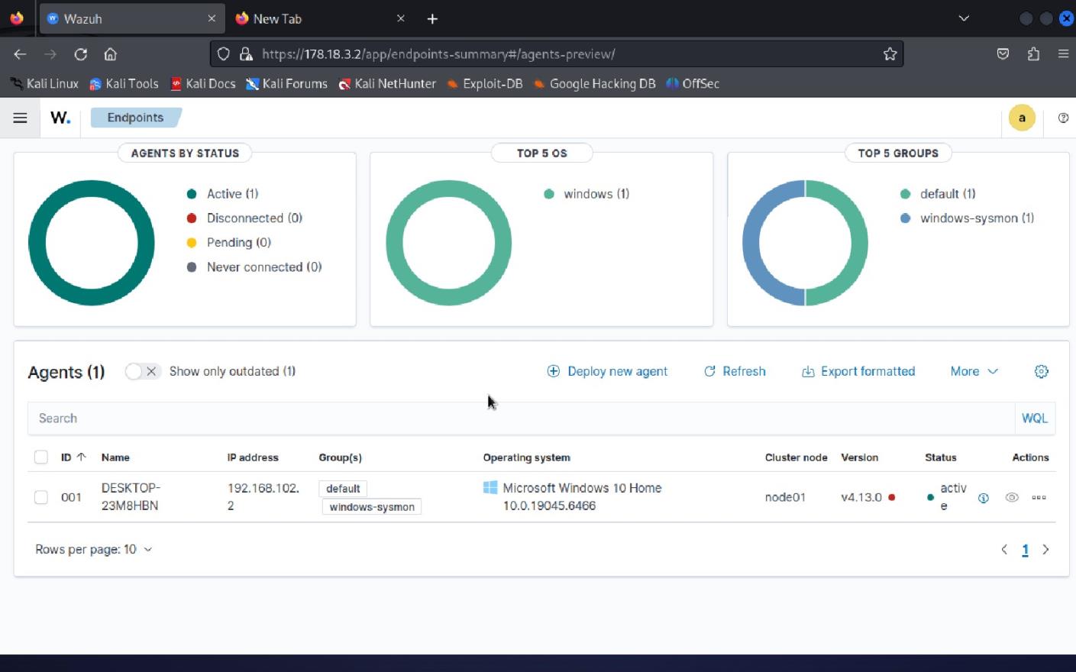Image resolution: width=1076 pixels, height=672 pixels.
Task: Open the Wazuh hamburger navigation menu
Action: [x=20, y=117]
